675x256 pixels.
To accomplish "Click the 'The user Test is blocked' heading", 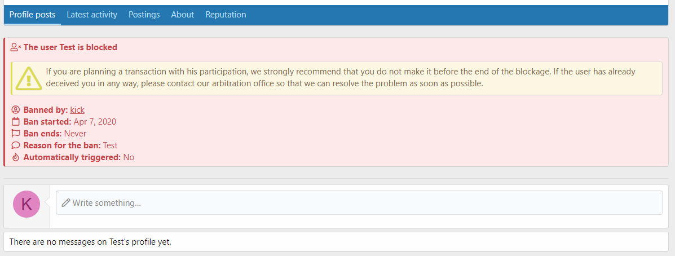I will point(70,47).
